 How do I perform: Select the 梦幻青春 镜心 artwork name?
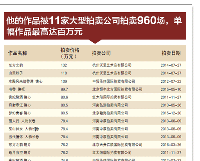(x=20, y=113)
